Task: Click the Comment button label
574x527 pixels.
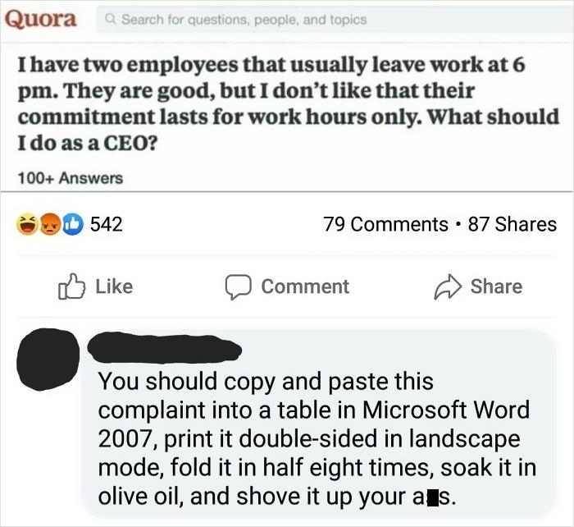Action: pyautogui.click(x=305, y=286)
